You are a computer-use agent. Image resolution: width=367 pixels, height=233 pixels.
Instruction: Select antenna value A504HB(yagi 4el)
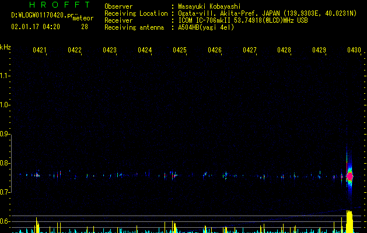pos(206,27)
